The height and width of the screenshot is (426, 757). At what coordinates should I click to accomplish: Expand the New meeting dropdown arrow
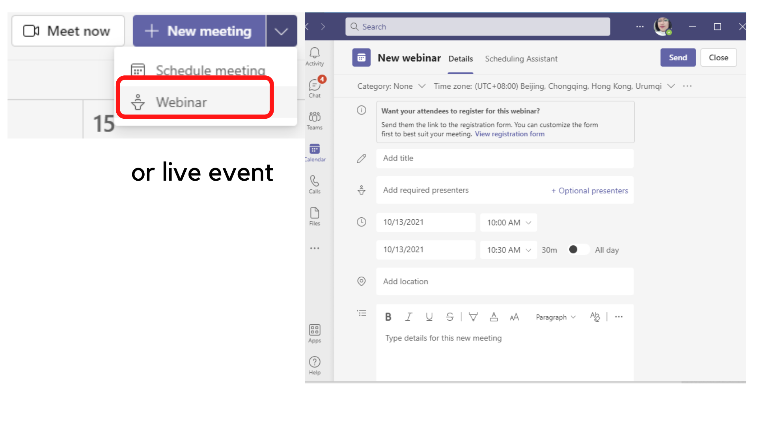tap(281, 31)
